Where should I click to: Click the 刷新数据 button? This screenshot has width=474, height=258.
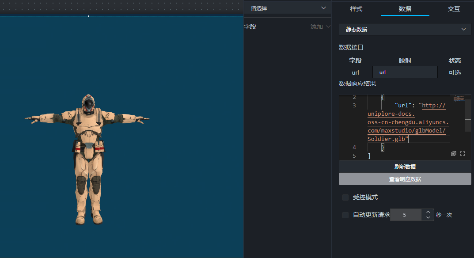coord(405,167)
